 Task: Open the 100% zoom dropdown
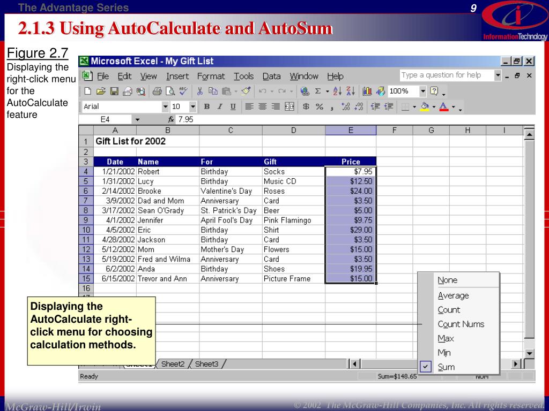tap(423, 92)
